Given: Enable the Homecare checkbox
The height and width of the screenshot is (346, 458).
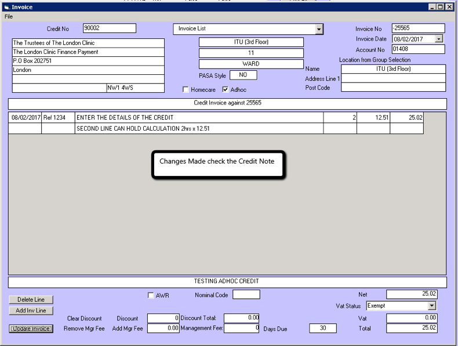Looking at the screenshot, I should (x=186, y=90).
